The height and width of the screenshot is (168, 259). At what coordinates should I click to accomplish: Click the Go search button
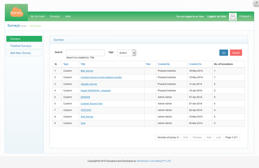coord(224,53)
